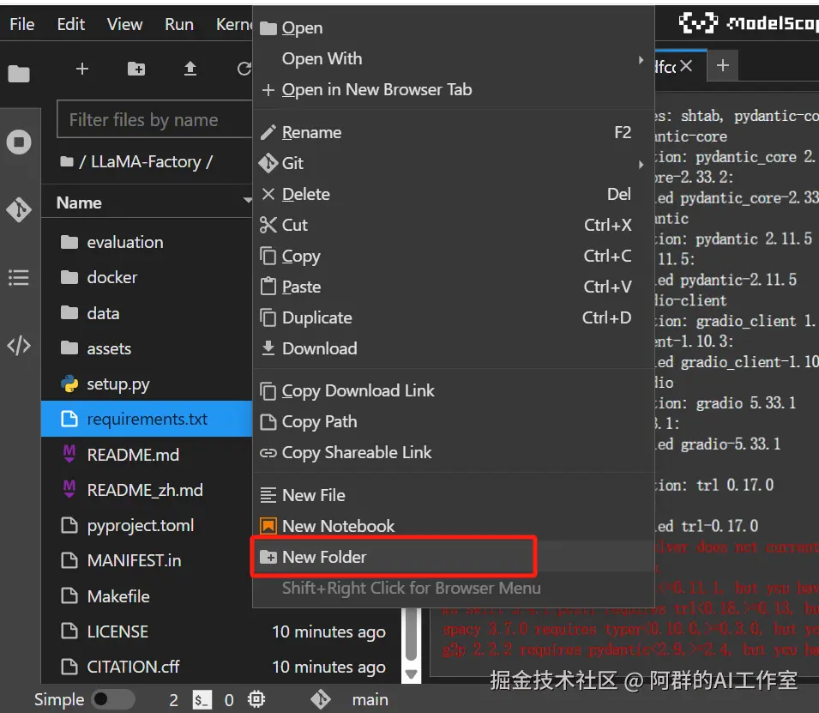
Task: Select the CITATION.cff file
Action: tap(222, 667)
